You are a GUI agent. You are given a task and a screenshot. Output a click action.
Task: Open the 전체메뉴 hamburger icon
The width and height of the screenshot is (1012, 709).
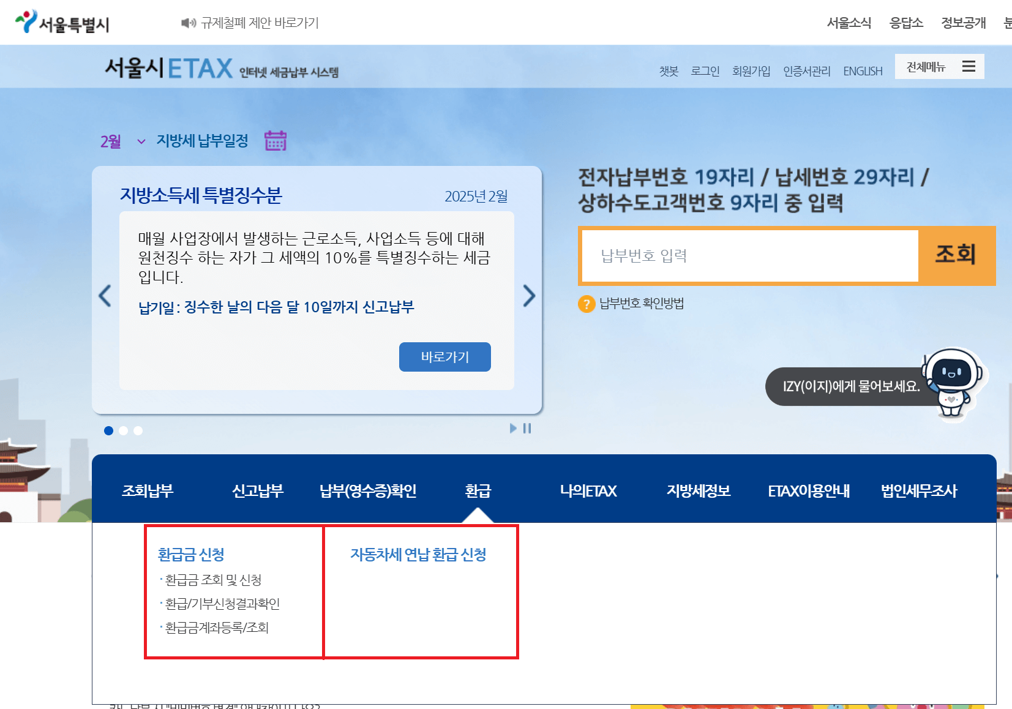point(969,66)
